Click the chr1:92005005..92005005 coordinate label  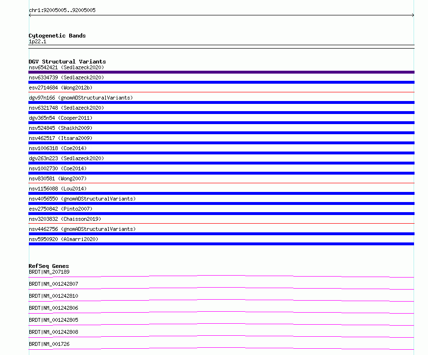pos(62,10)
